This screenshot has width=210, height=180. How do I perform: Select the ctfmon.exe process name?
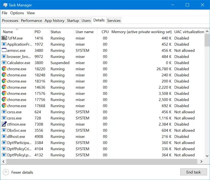pos(16,124)
